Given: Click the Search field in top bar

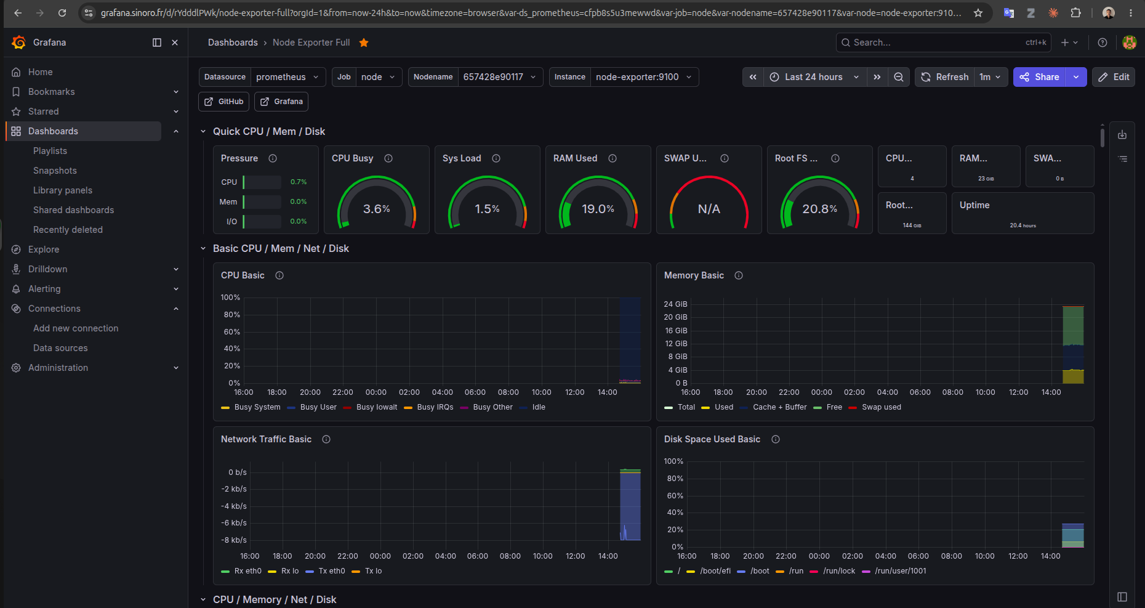Looking at the screenshot, I should click(943, 43).
